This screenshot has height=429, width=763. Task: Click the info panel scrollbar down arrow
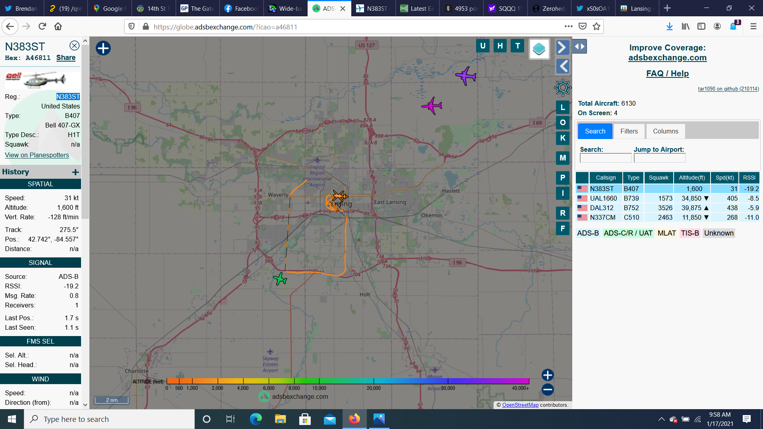click(x=85, y=405)
